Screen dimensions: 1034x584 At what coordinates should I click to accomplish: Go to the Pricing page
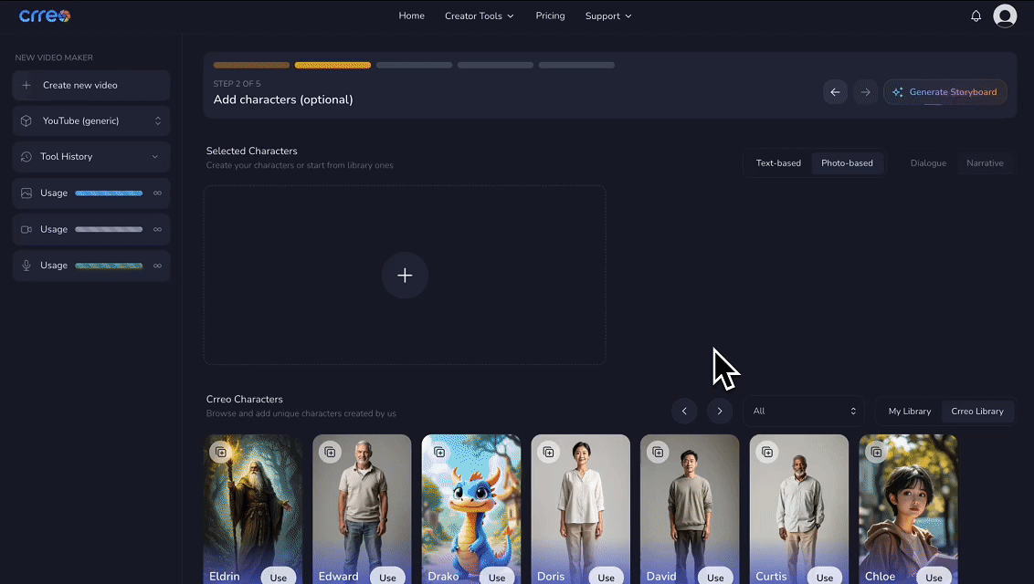550,16
